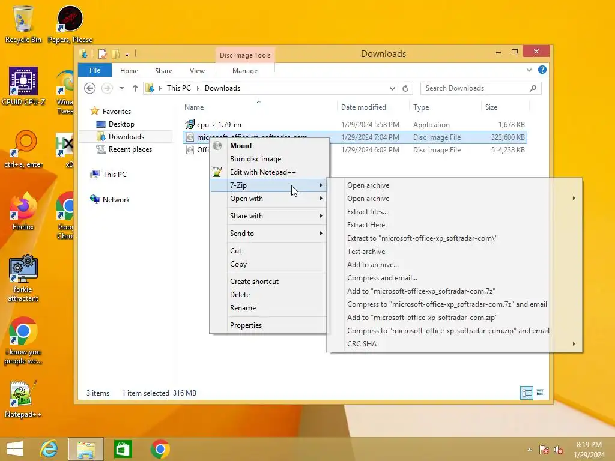
Task: Open CPUID CPU-Z desktop shortcut
Action: point(23,86)
